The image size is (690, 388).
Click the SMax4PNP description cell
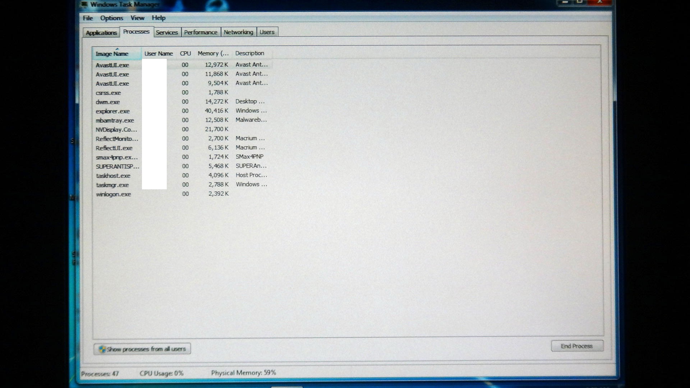tap(249, 157)
